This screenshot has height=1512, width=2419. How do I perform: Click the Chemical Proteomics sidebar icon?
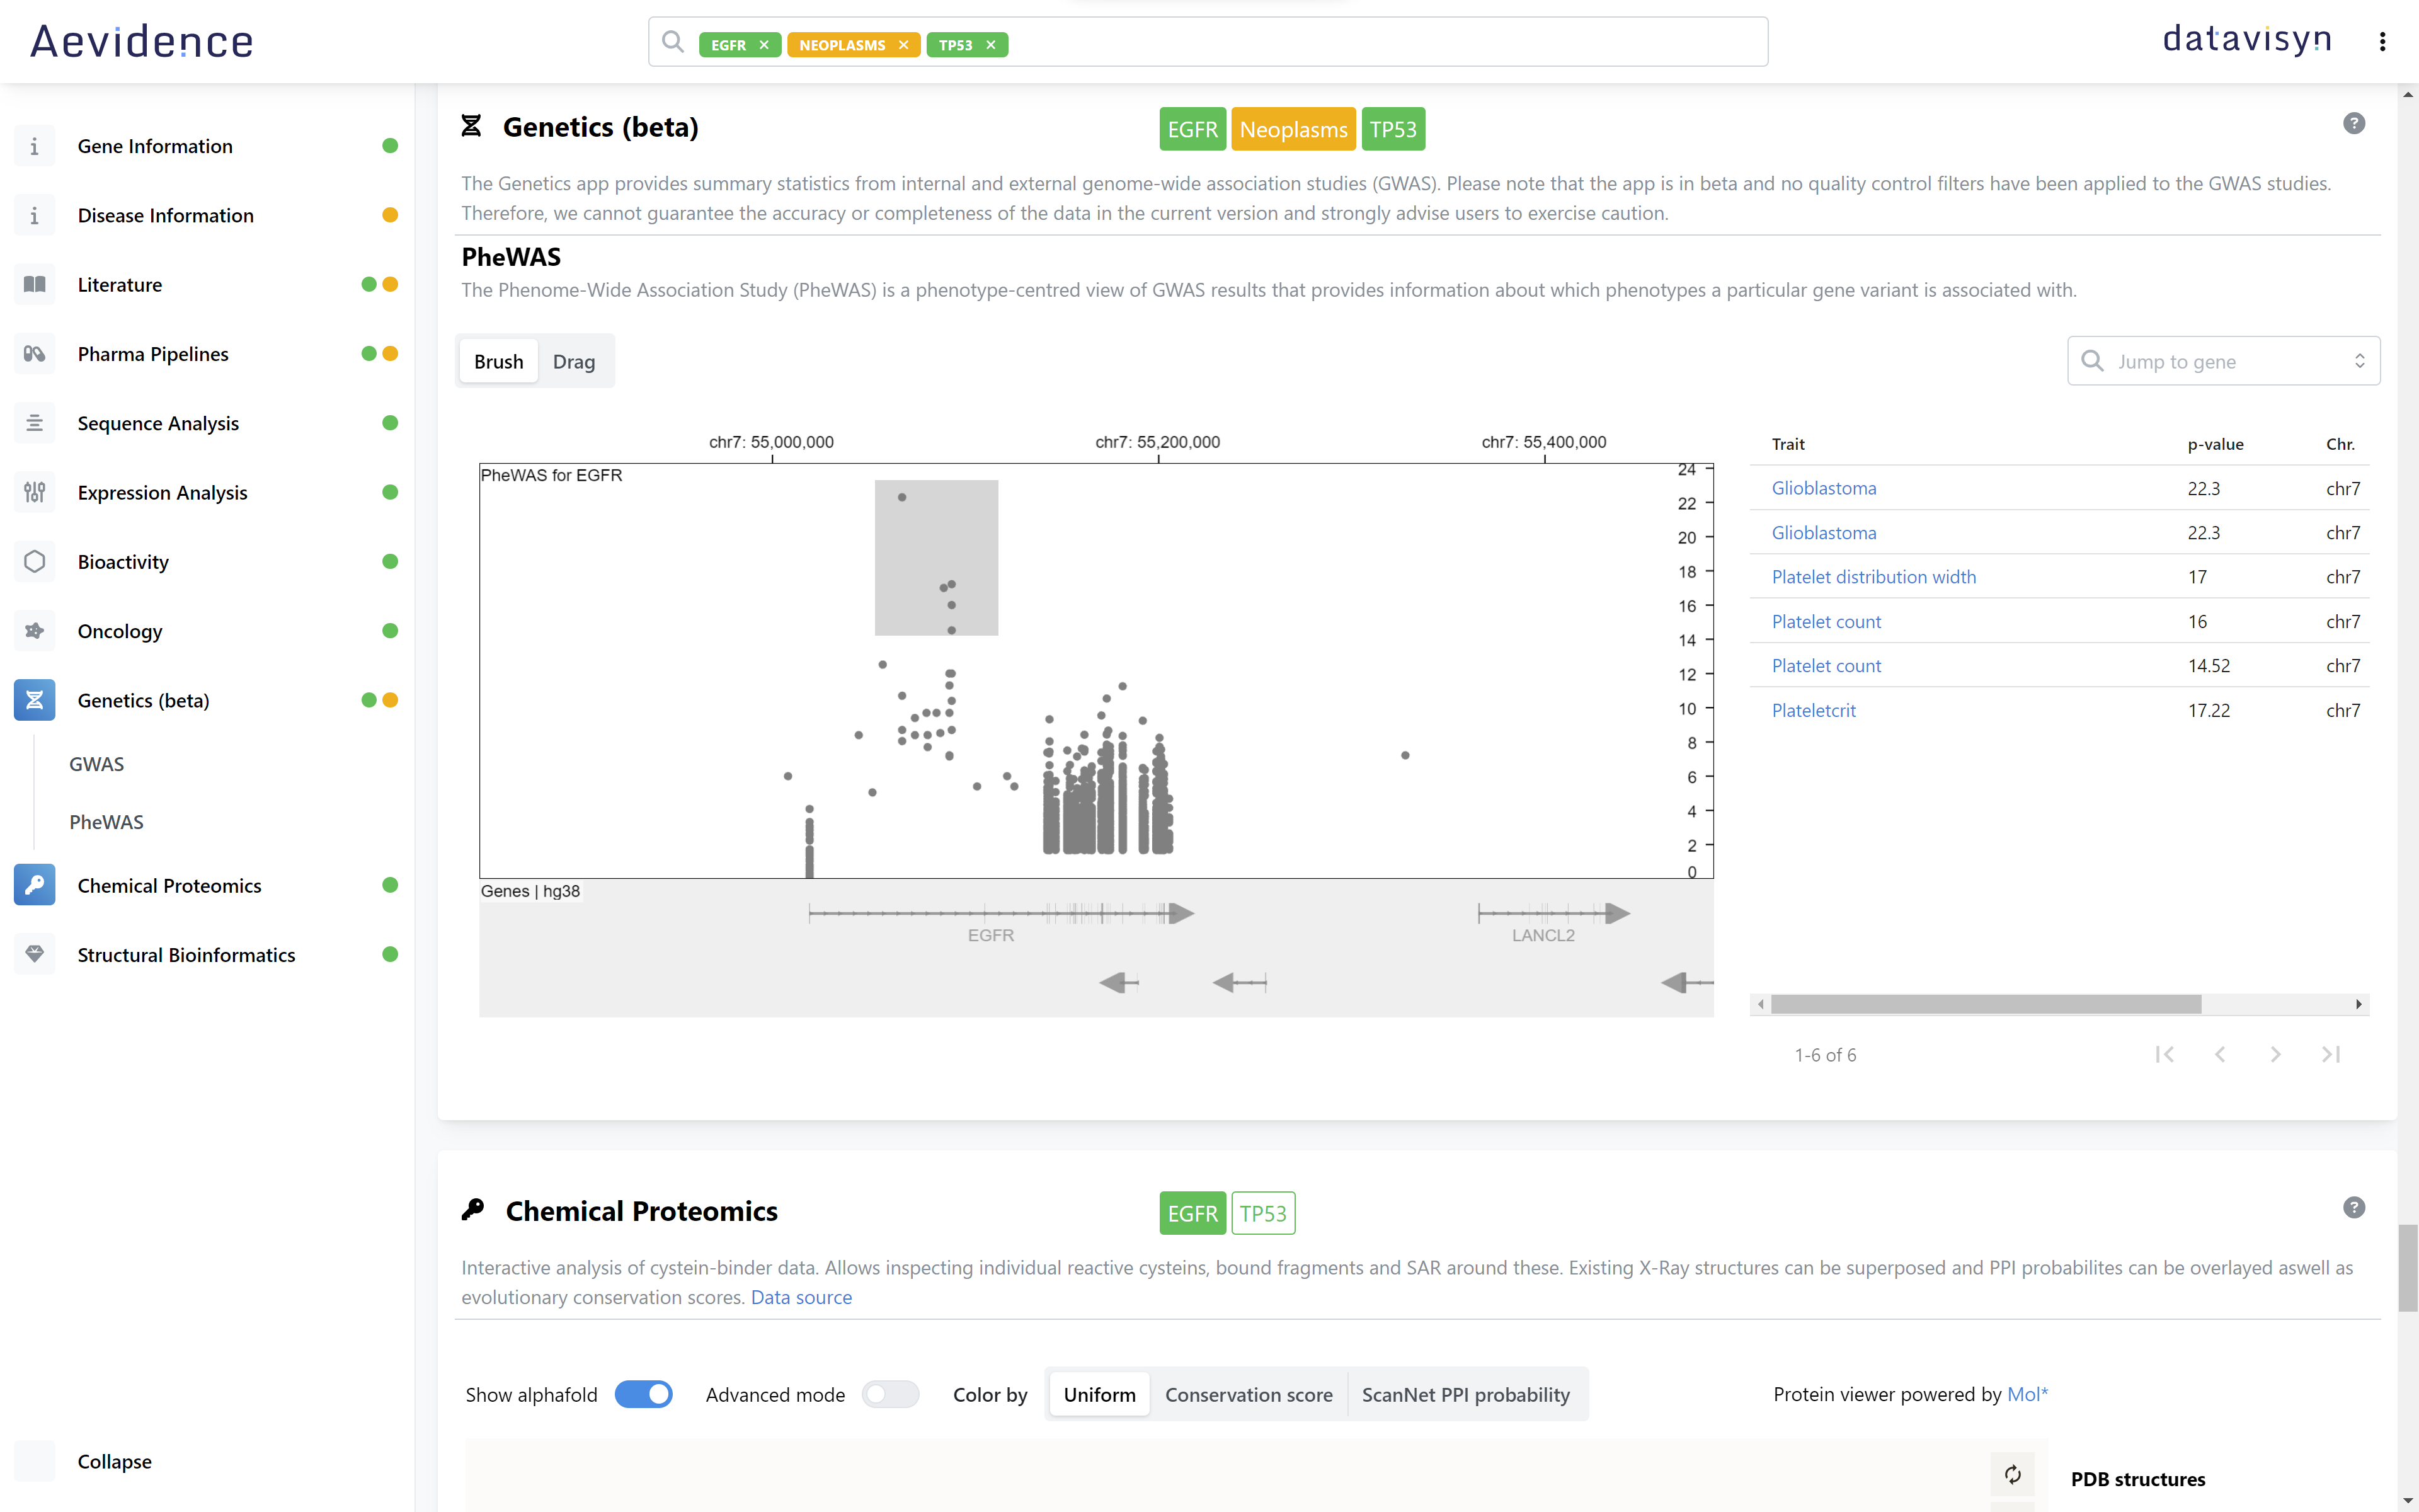(x=35, y=885)
